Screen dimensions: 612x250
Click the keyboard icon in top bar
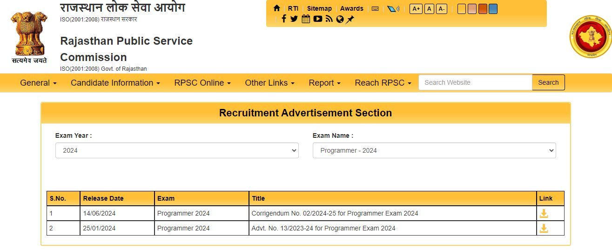point(375,8)
